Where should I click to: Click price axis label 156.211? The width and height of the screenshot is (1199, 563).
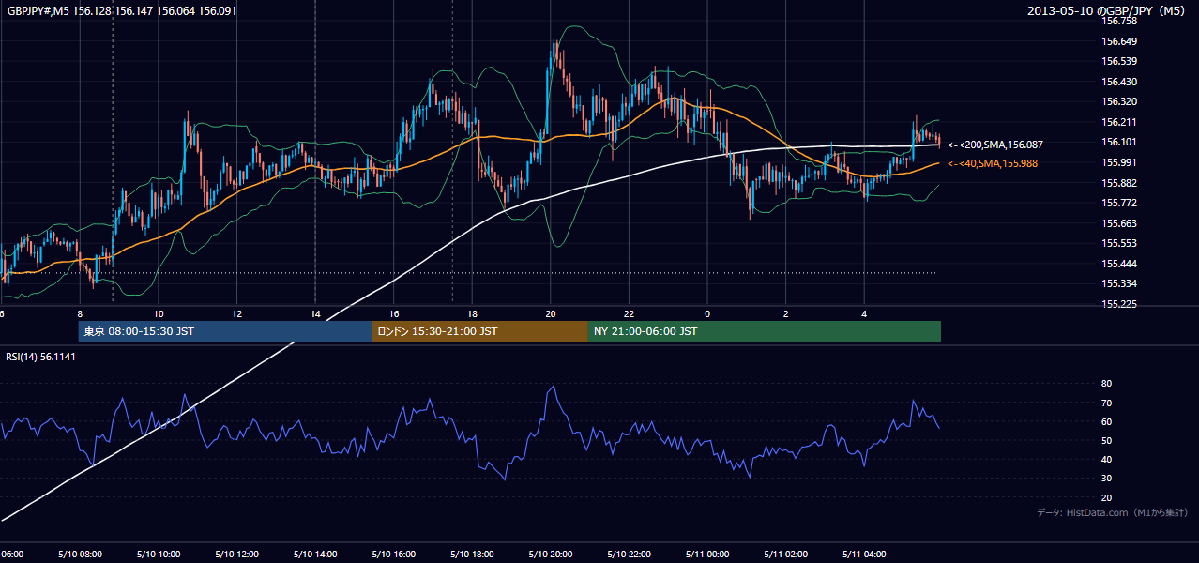1119,122
